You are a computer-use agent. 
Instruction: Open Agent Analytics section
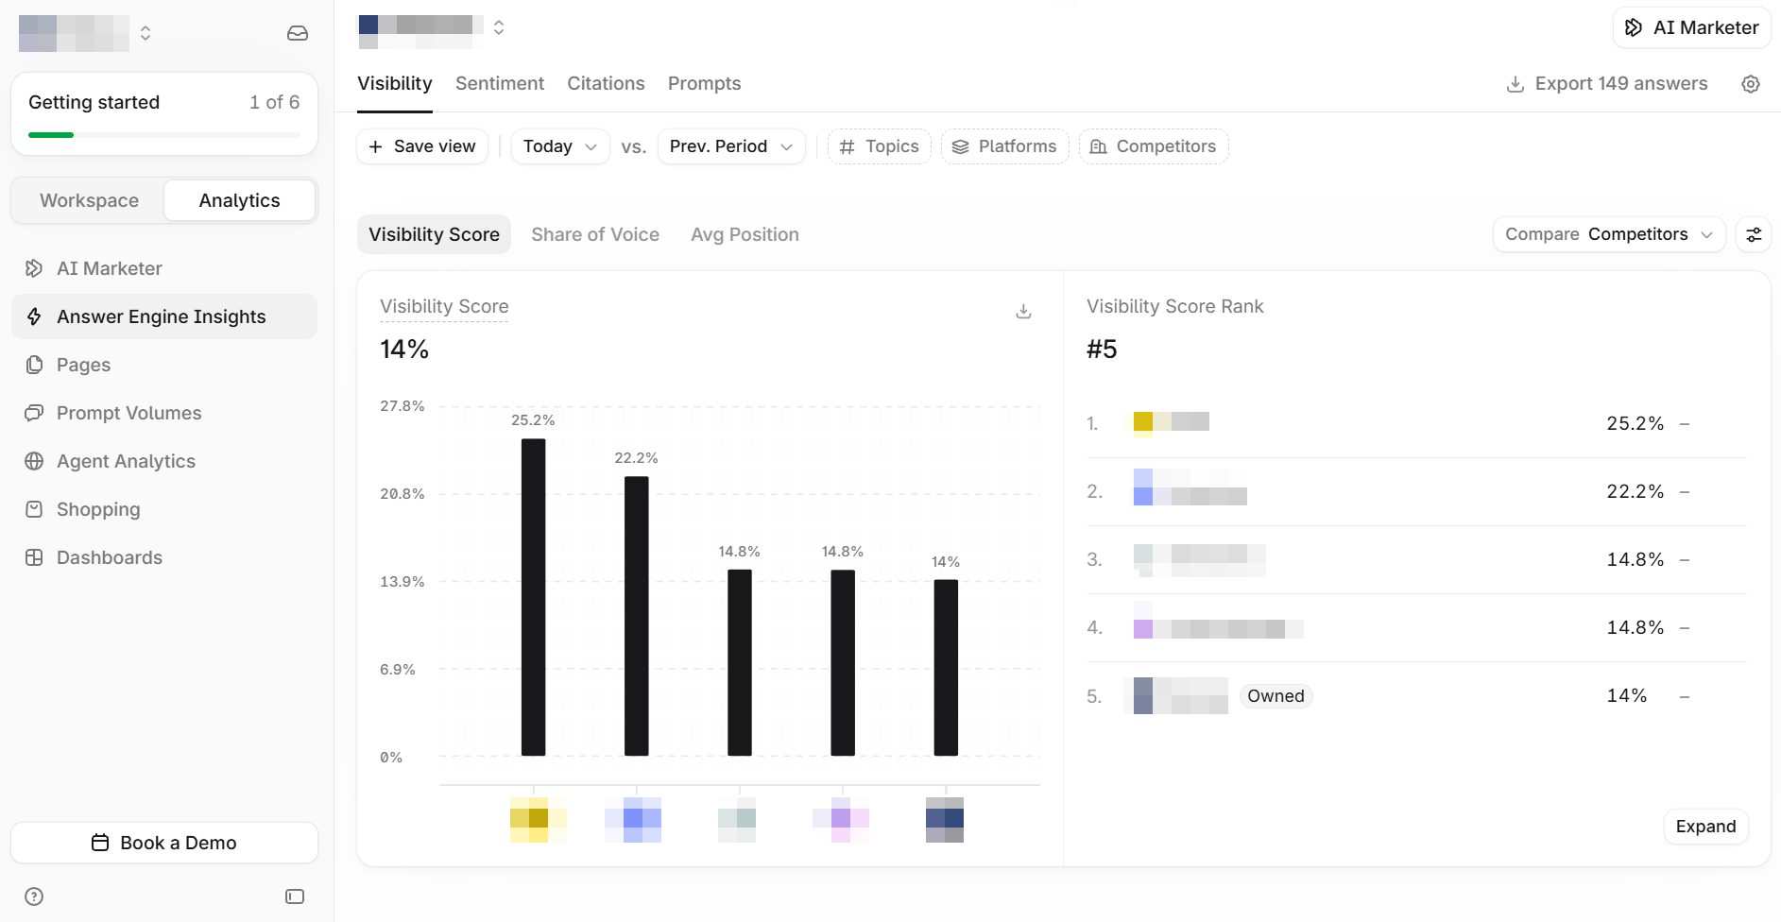pyautogui.click(x=164, y=461)
